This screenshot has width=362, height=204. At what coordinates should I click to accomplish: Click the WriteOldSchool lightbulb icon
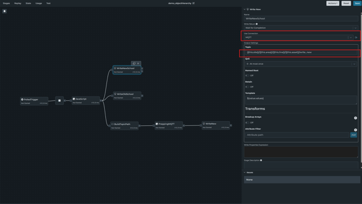click(x=115, y=94)
